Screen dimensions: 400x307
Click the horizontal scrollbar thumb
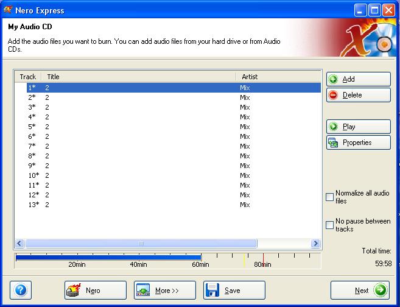point(141,243)
